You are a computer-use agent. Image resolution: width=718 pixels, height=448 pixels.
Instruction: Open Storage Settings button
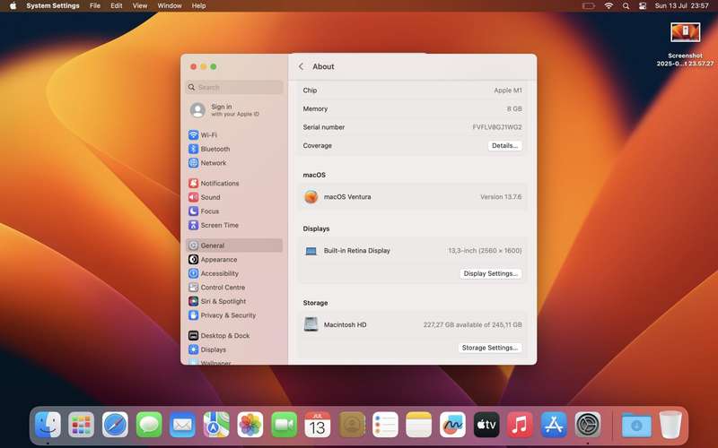point(490,348)
